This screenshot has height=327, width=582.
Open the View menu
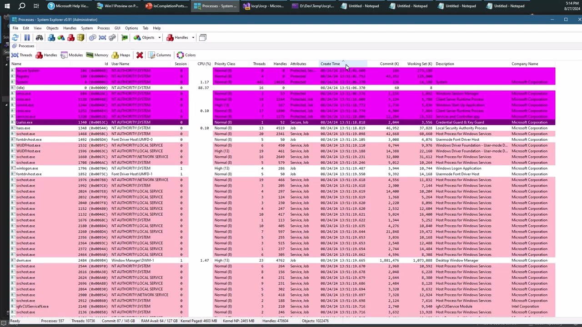point(38,28)
